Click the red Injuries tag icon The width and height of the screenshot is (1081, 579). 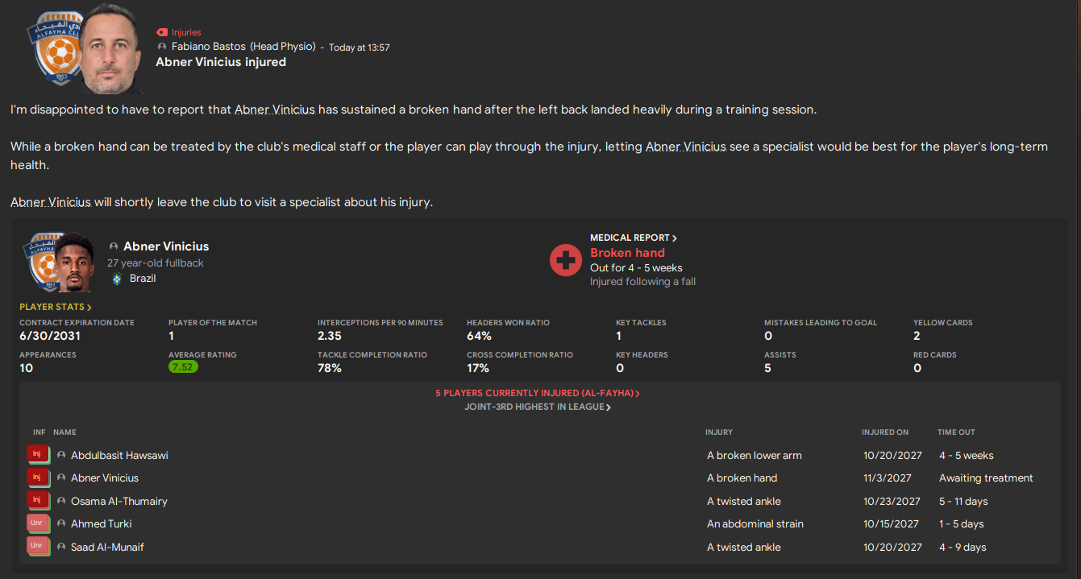pyautogui.click(x=162, y=32)
